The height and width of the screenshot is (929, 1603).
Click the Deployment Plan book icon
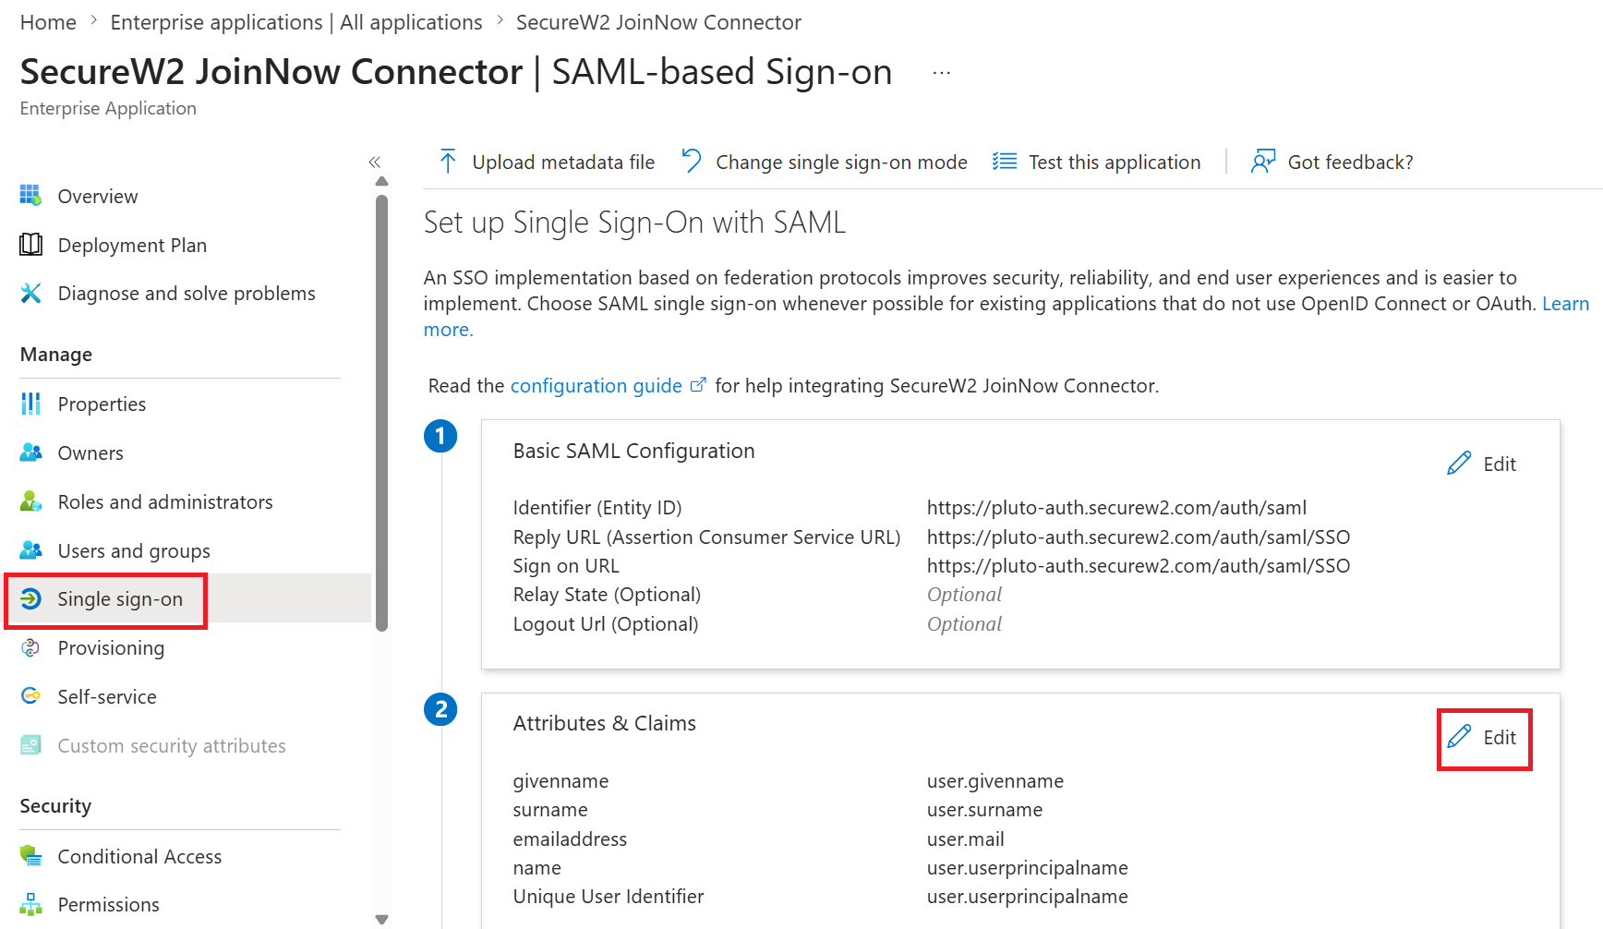tap(30, 245)
